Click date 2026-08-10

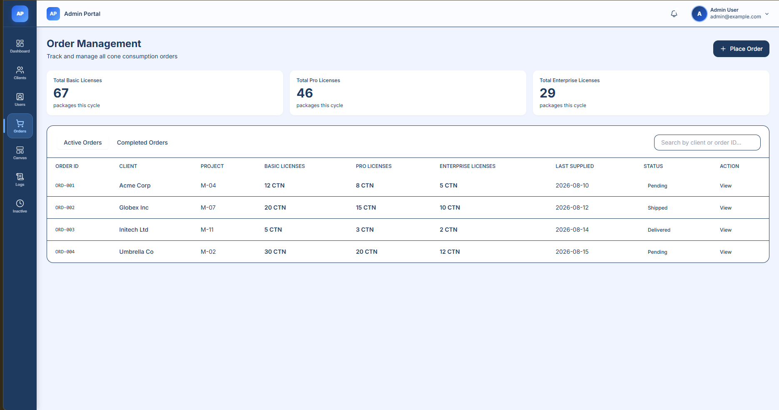(572, 185)
